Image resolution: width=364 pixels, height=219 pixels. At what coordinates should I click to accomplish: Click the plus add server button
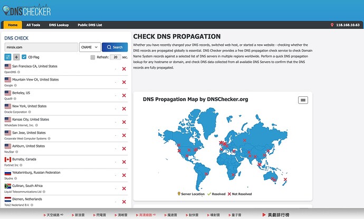[16, 57]
